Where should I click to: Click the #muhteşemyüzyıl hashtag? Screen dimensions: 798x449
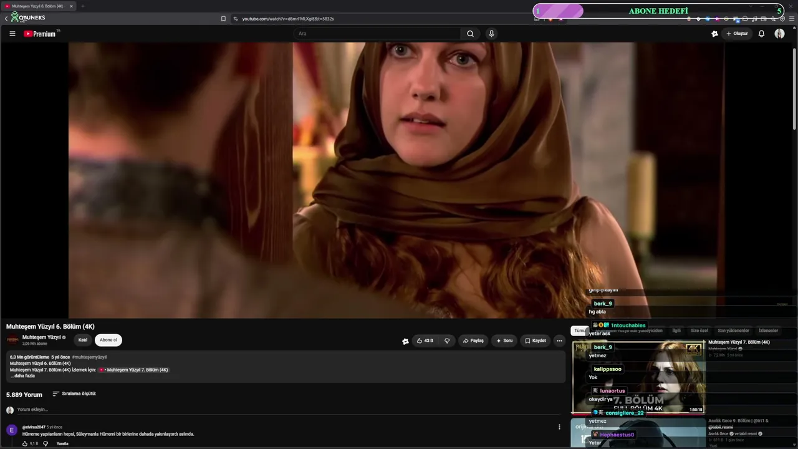pos(89,357)
